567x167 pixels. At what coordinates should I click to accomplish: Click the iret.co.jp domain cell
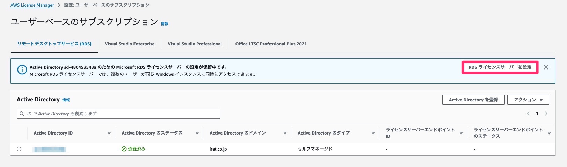click(218, 149)
